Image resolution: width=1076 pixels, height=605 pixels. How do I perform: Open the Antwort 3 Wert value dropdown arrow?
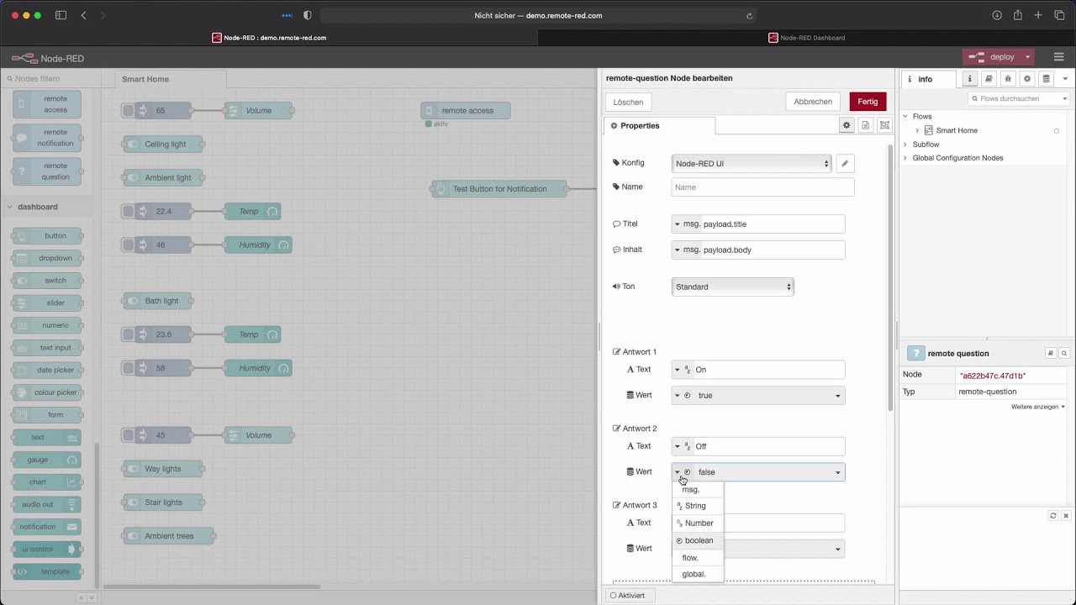coord(837,550)
